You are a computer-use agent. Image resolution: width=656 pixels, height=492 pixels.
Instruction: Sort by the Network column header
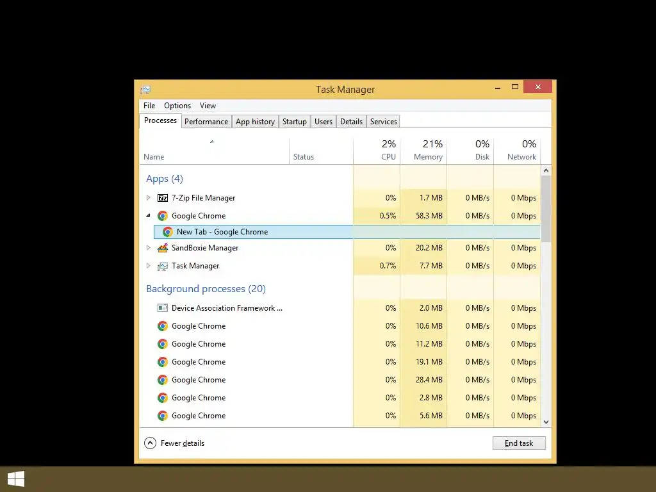click(x=517, y=151)
